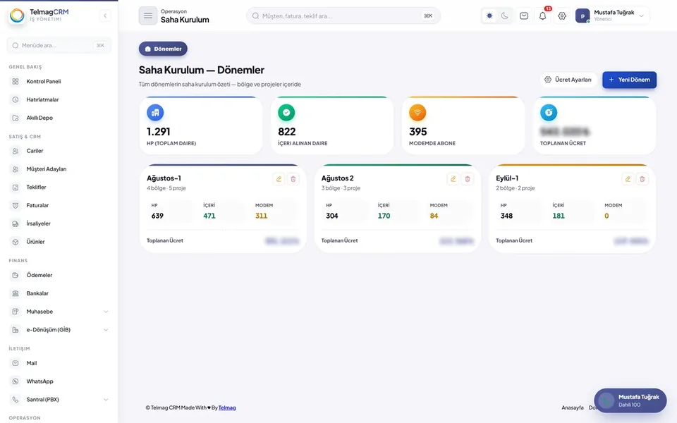Screen dimensions: 677x423
Task: Open Faturalar in the sidebar
Action: (59, 205)
